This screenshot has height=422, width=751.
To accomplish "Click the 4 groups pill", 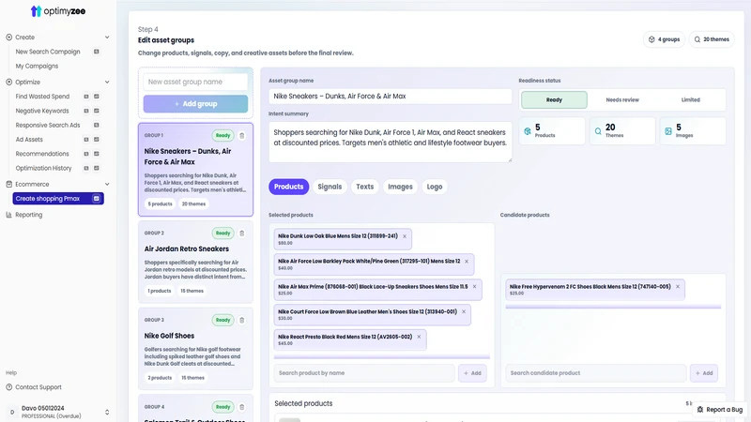I will tap(664, 39).
